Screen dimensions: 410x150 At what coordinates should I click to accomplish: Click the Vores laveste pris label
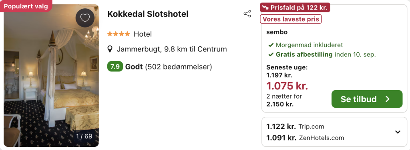(291, 19)
